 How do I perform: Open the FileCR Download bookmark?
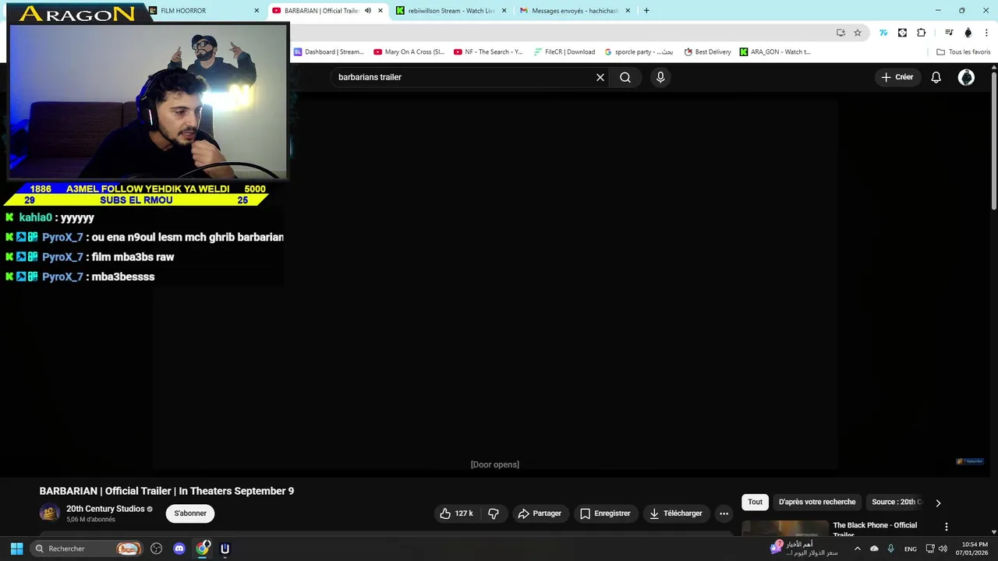point(564,52)
